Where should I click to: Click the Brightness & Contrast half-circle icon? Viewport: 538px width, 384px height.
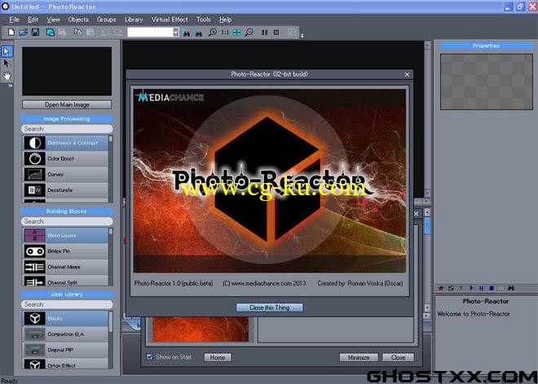pos(35,143)
